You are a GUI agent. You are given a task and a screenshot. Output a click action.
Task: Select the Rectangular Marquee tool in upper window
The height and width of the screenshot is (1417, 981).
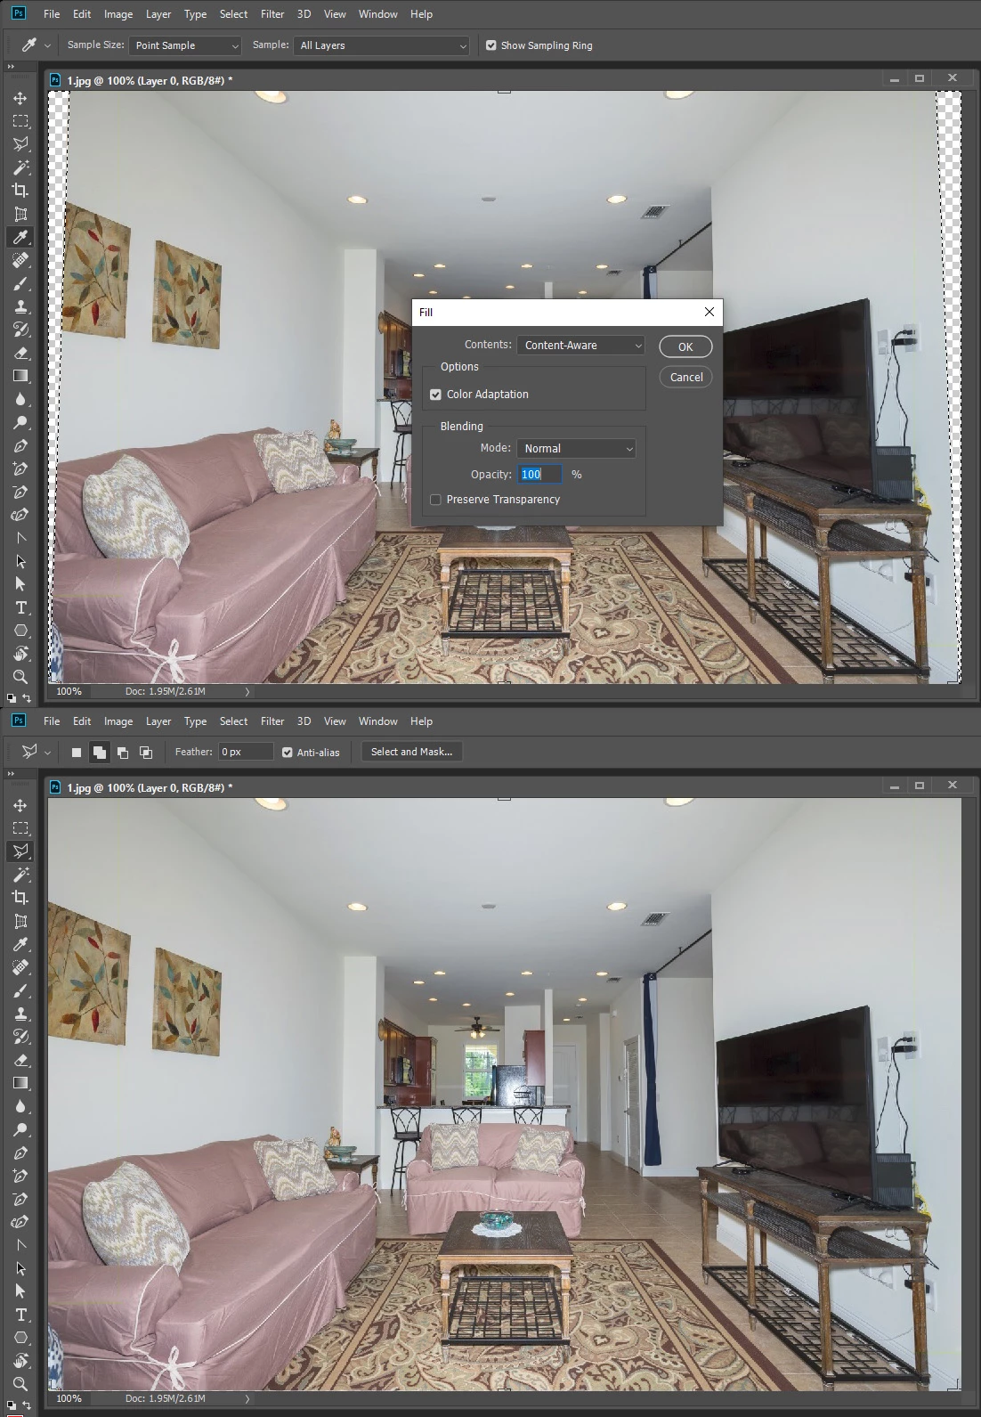tap(20, 121)
